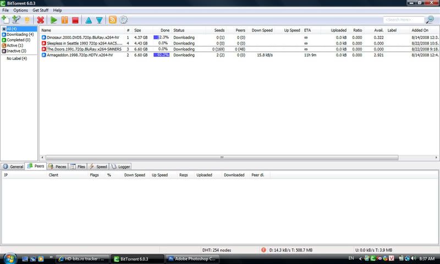The width and height of the screenshot is (440, 264).
Task: Open the Help menu
Action: [57, 10]
